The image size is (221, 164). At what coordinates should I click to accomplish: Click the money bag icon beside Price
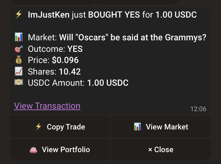click(x=19, y=60)
